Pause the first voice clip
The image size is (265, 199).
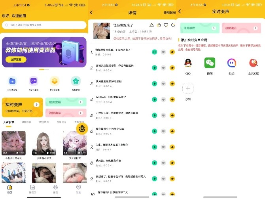coord(154,52)
